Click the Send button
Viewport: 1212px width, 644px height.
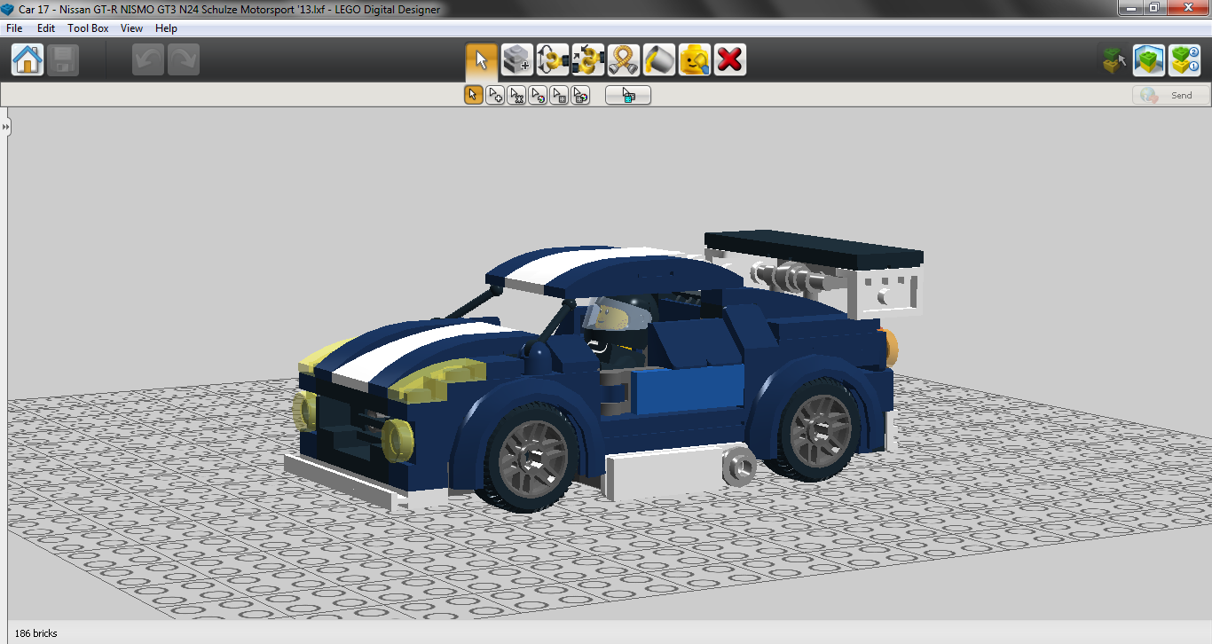pyautogui.click(x=1171, y=95)
